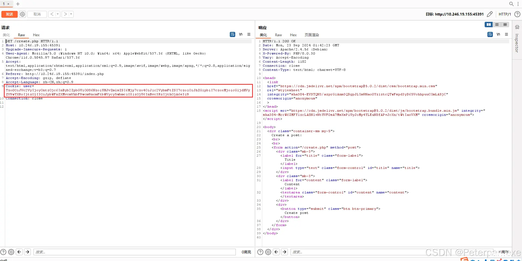Screen dimensions: 522x261
Task: Edit the target with the pencil icon
Action: coord(490,14)
